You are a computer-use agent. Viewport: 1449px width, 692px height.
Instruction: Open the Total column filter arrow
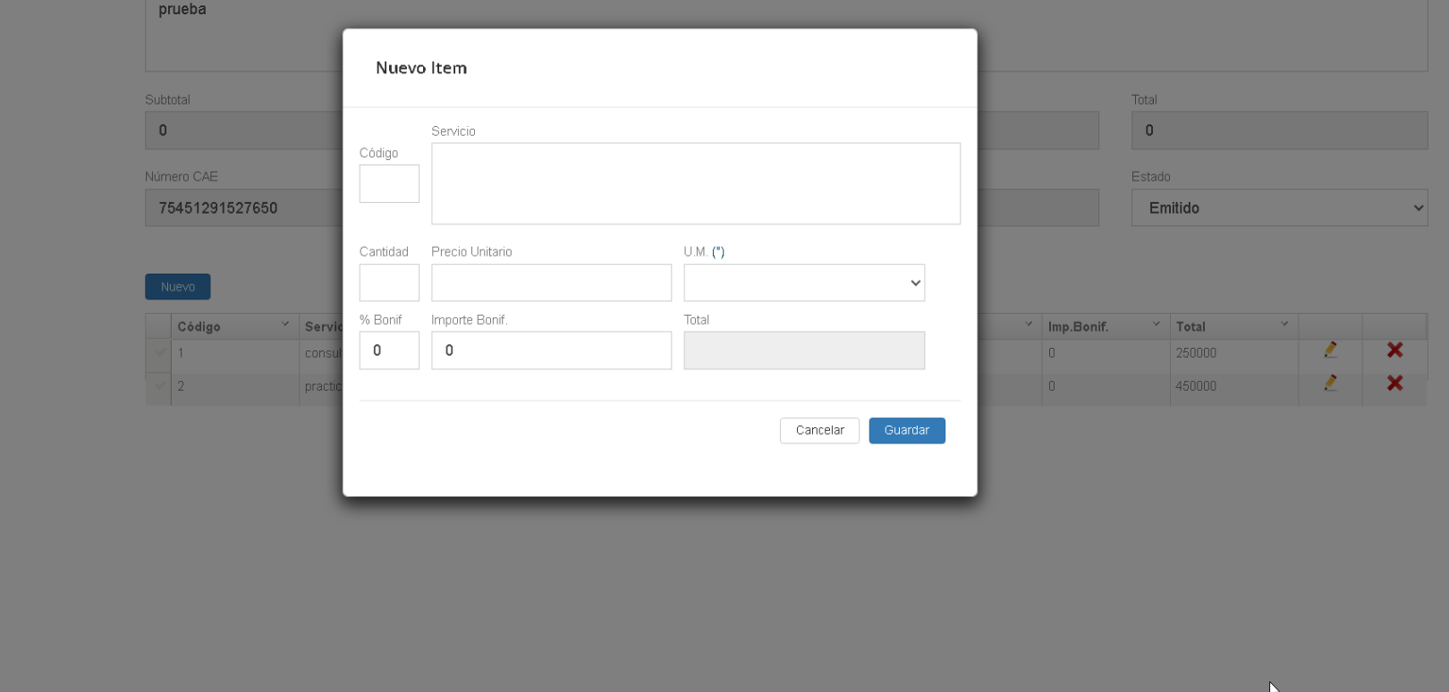click(x=1284, y=325)
